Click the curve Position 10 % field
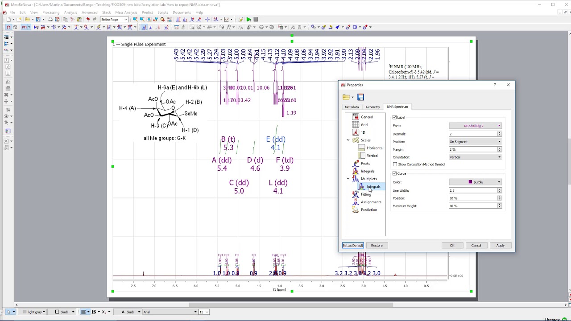Viewport: 571px width, 321px height. pos(473,198)
